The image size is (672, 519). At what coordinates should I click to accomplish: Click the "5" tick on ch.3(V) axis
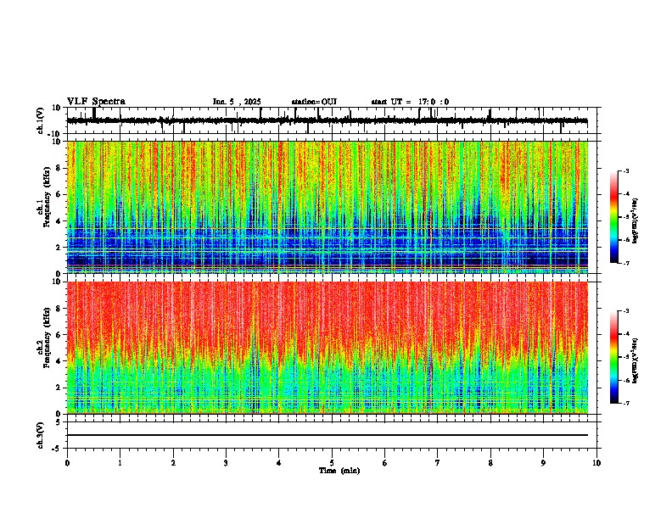(59, 421)
